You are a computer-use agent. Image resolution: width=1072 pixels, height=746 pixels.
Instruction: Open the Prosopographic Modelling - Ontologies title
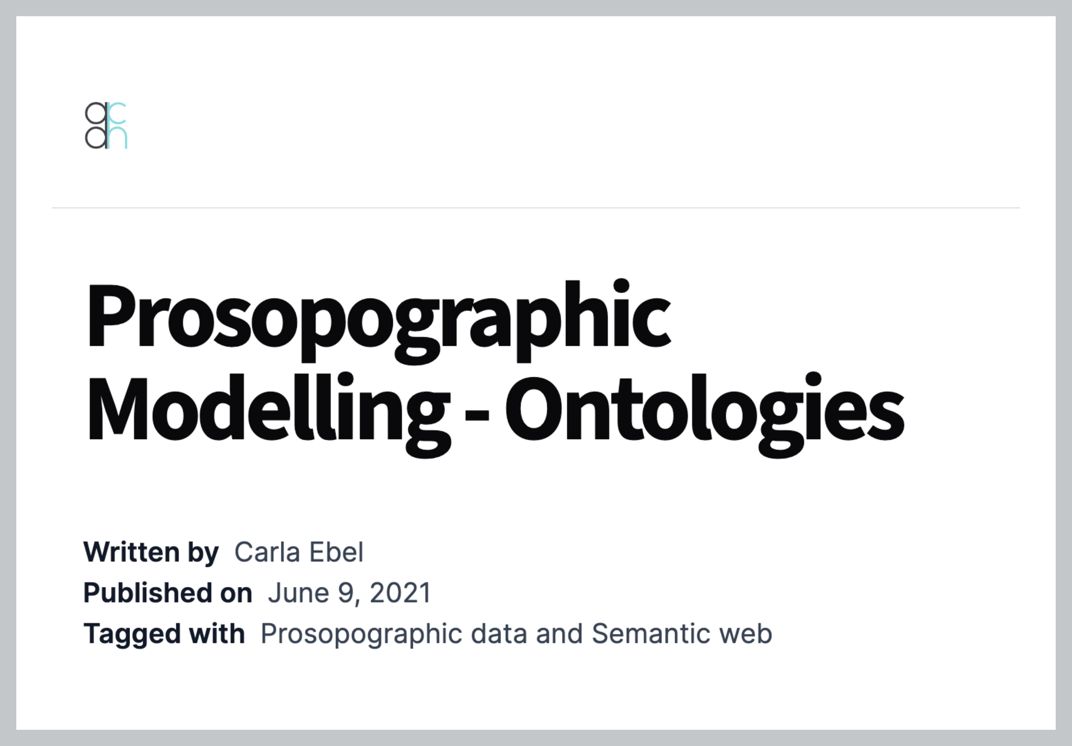pyautogui.click(x=495, y=368)
